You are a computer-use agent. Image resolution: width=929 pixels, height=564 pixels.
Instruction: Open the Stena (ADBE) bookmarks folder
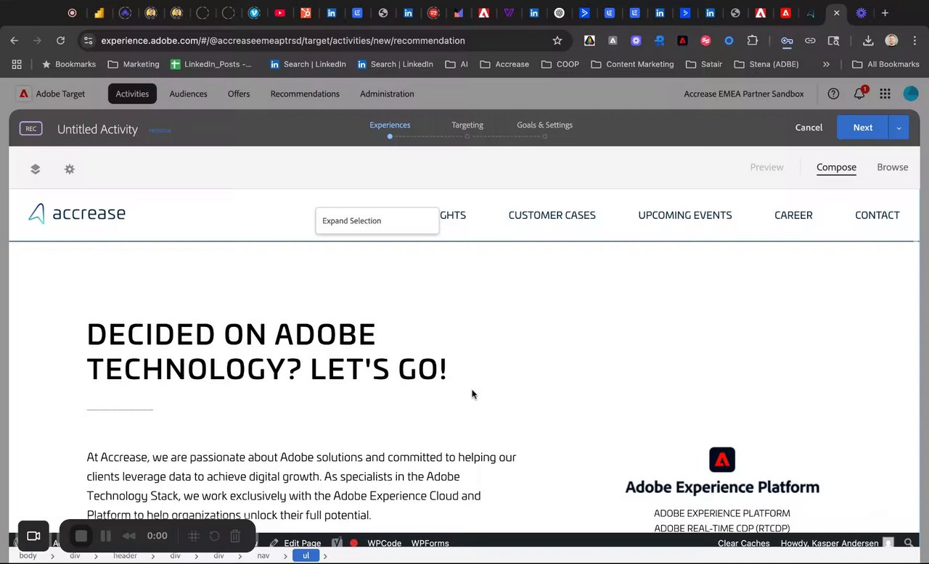[x=766, y=64]
